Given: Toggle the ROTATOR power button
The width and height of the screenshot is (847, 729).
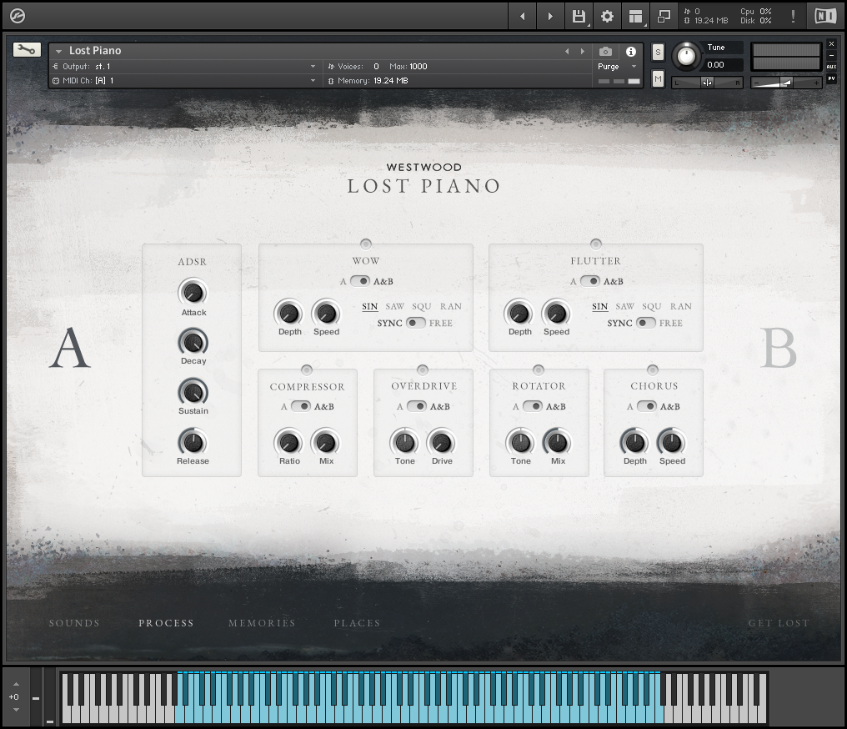Looking at the screenshot, I should (x=538, y=370).
